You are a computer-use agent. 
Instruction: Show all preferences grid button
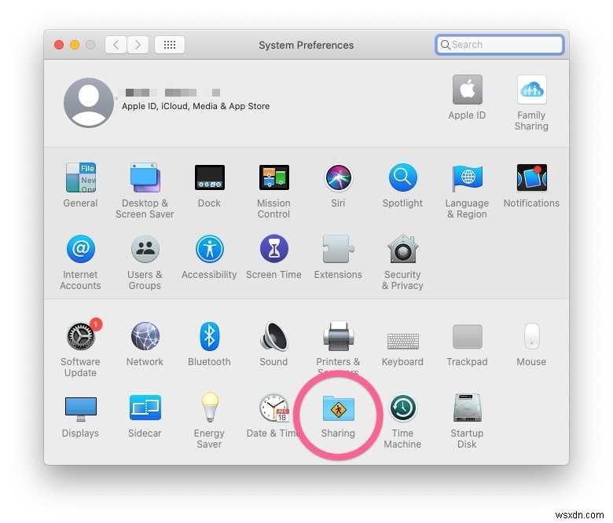pyautogui.click(x=170, y=45)
